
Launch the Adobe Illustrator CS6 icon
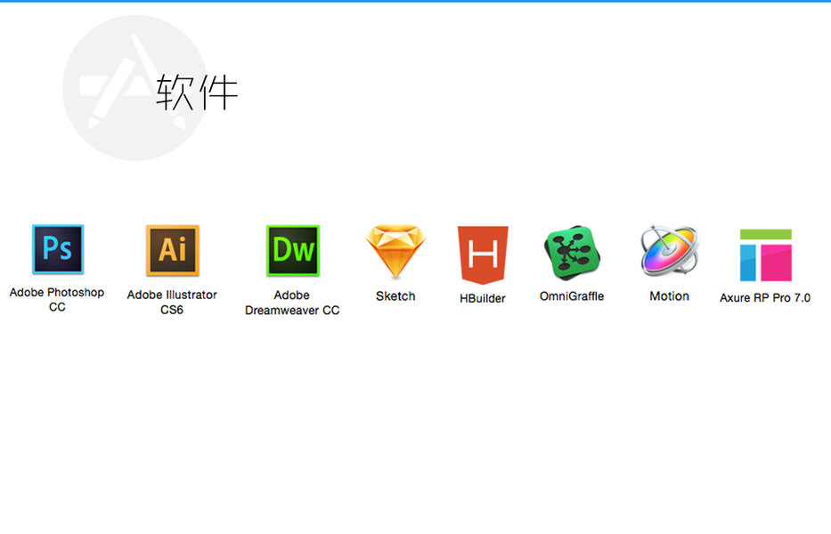(x=173, y=250)
